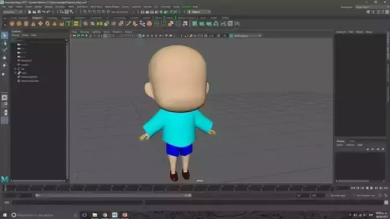Open the Script Editor icon by command line
The height and width of the screenshot is (219, 390).
tap(386, 203)
